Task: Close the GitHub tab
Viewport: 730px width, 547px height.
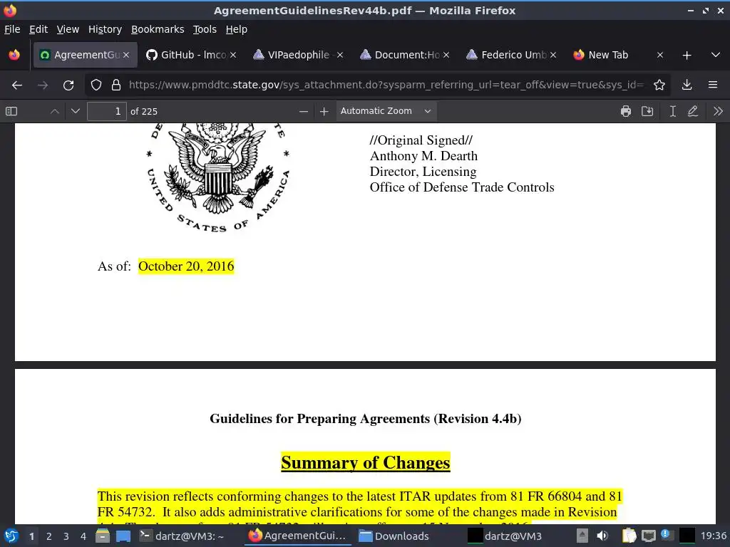Action: 233,55
